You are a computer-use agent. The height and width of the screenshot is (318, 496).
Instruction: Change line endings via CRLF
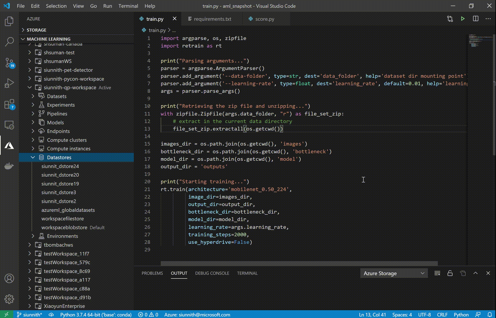(442, 314)
